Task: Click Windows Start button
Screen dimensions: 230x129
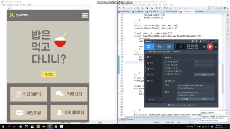Action: (x=3, y=127)
